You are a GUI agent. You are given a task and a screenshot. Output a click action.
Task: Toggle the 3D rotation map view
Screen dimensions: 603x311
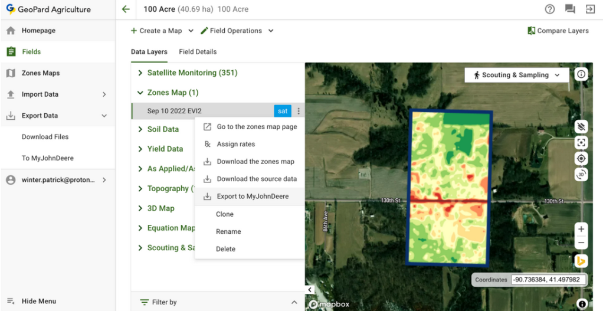tap(582, 175)
